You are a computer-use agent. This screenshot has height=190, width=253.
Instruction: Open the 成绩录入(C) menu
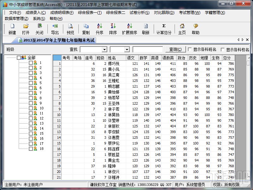pyautogui.click(x=35, y=13)
